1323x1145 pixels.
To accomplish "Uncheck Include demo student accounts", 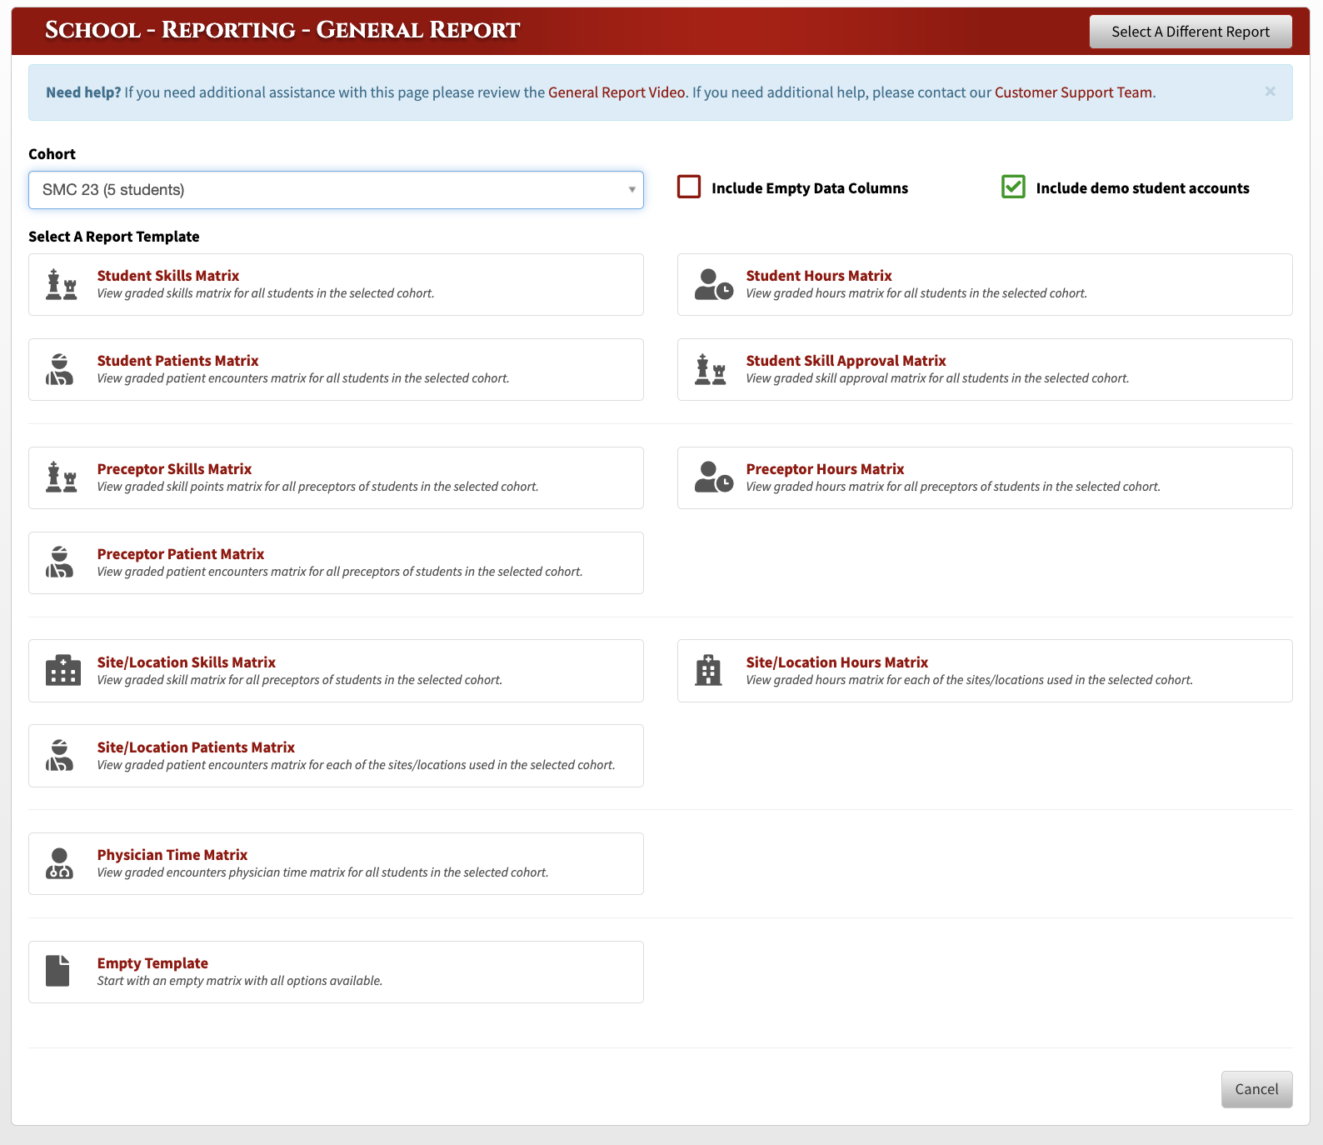I will point(1013,187).
